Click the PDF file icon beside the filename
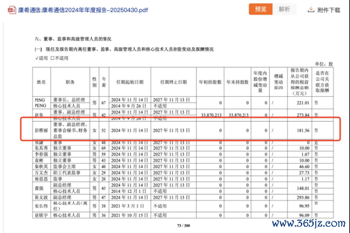350x233 pixels. pos(11,10)
